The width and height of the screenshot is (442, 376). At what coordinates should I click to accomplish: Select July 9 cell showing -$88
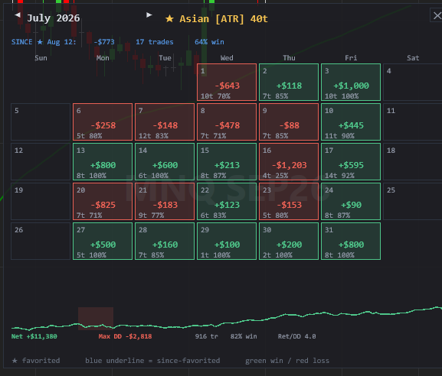pyautogui.click(x=289, y=122)
